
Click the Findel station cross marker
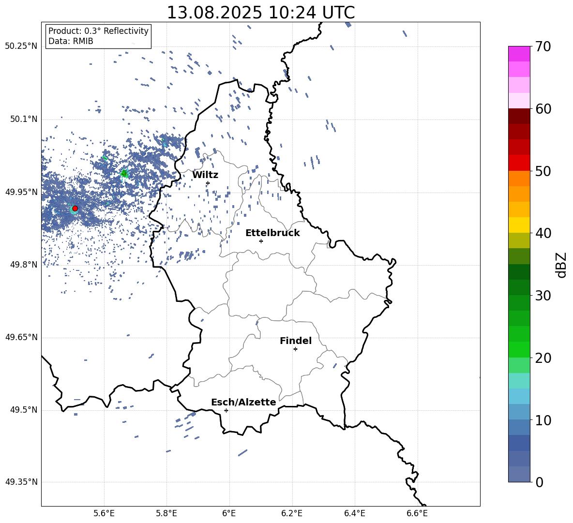(295, 349)
